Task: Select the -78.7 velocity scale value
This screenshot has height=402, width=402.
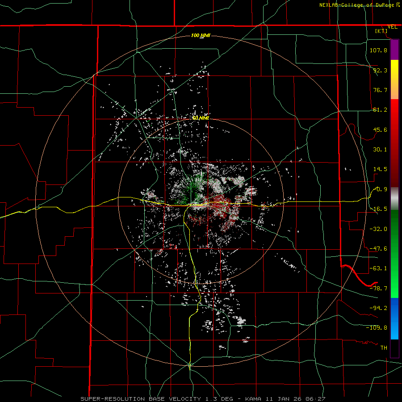Action: (x=378, y=289)
